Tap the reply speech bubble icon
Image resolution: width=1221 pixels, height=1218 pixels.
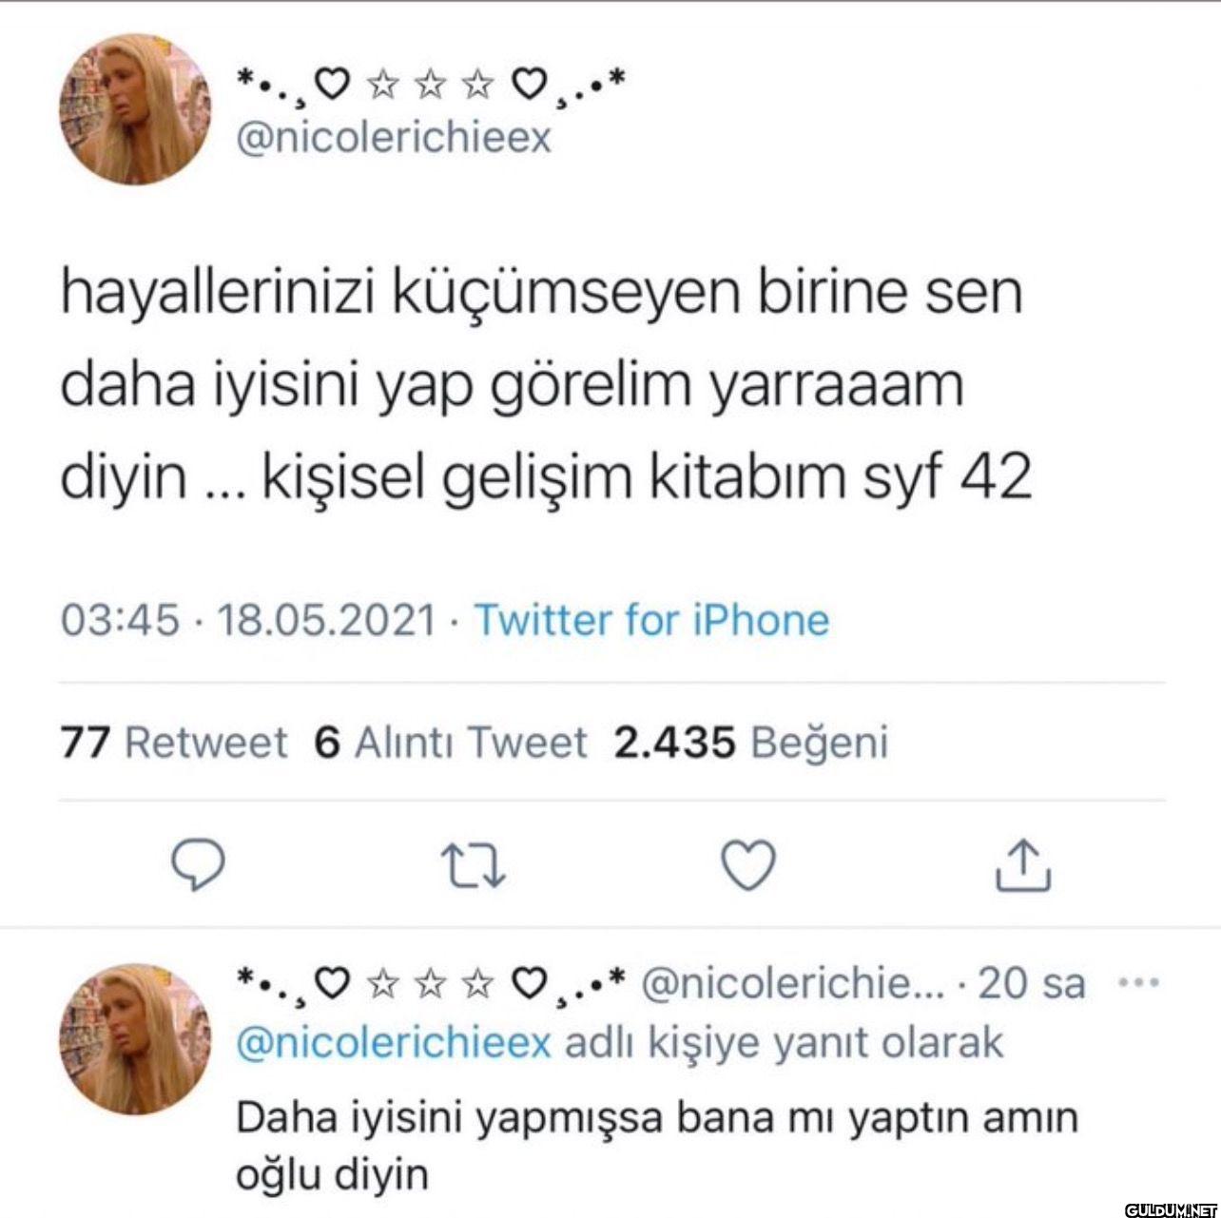click(x=197, y=864)
